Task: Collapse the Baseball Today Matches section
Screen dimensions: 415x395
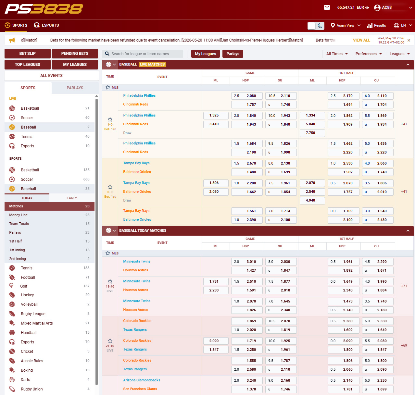Action: coord(408,231)
